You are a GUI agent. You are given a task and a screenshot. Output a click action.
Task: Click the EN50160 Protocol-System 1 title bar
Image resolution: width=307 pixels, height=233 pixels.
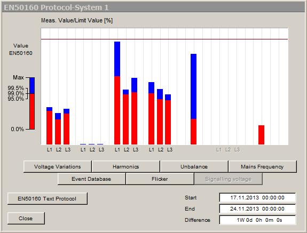point(154,7)
